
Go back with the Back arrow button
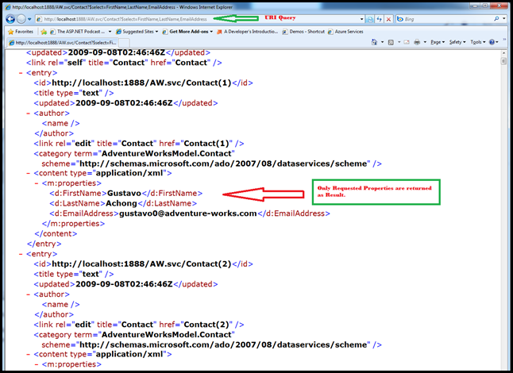coord(10,19)
